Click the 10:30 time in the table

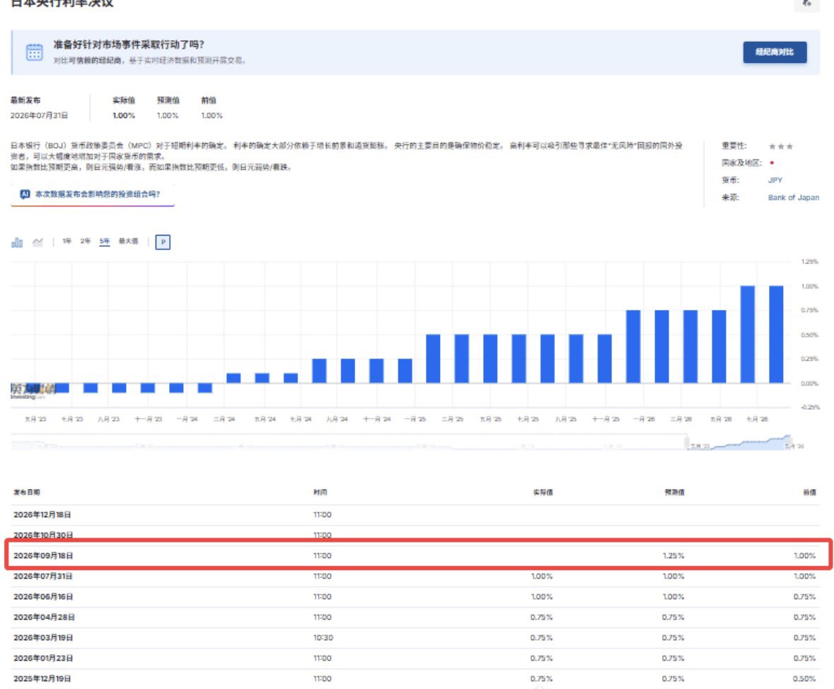[323, 638]
